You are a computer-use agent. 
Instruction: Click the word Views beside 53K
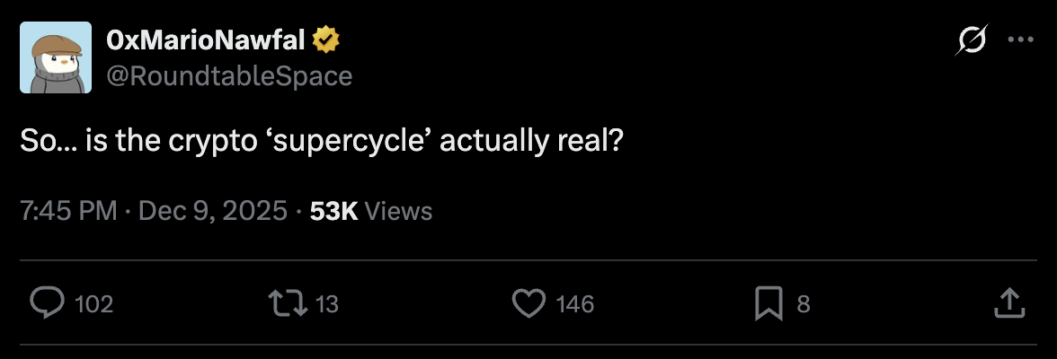tap(400, 211)
